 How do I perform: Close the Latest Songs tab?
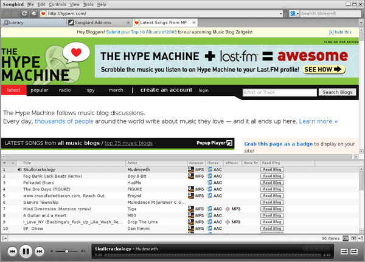pos(194,22)
